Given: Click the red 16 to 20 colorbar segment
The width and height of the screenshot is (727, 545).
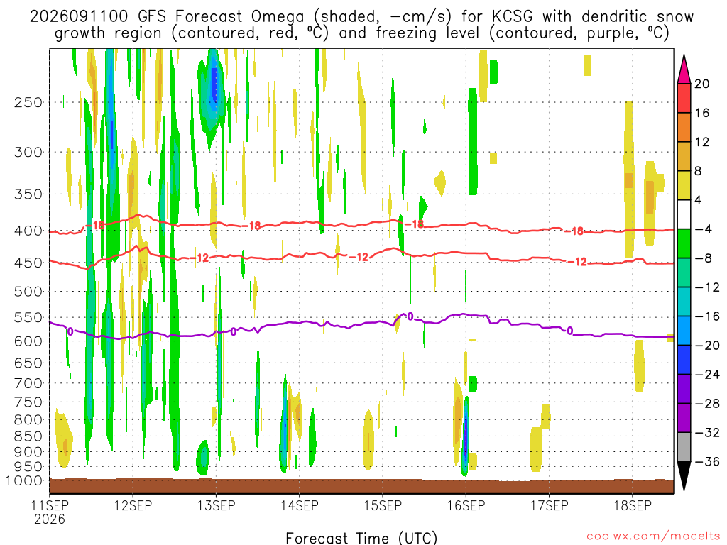Looking at the screenshot, I should coord(684,98).
